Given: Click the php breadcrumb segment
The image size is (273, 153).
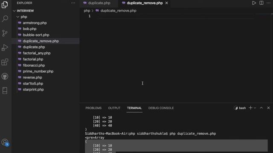Looking at the screenshot, I should pos(87,11).
